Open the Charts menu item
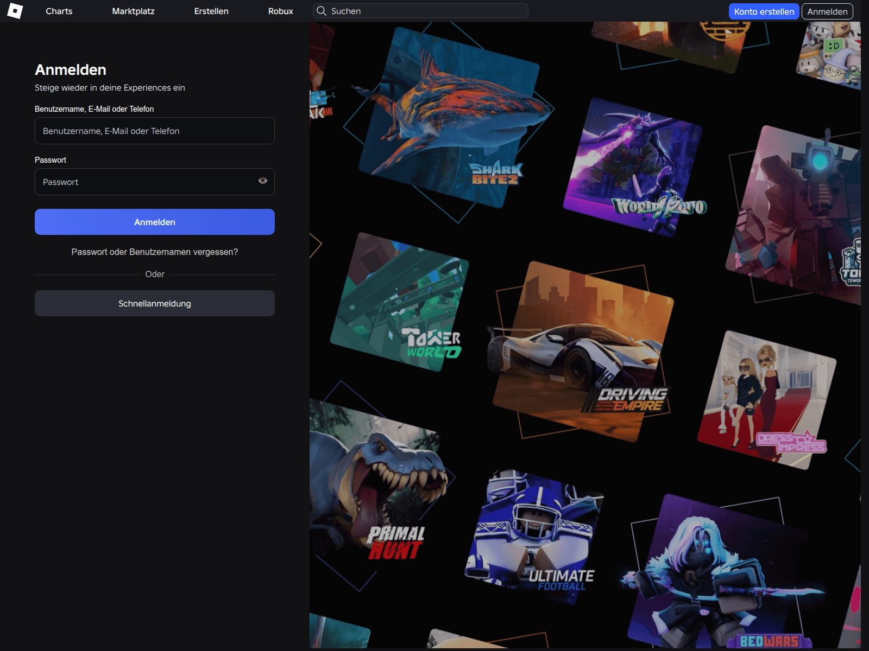Image resolution: width=869 pixels, height=651 pixels. tap(59, 11)
